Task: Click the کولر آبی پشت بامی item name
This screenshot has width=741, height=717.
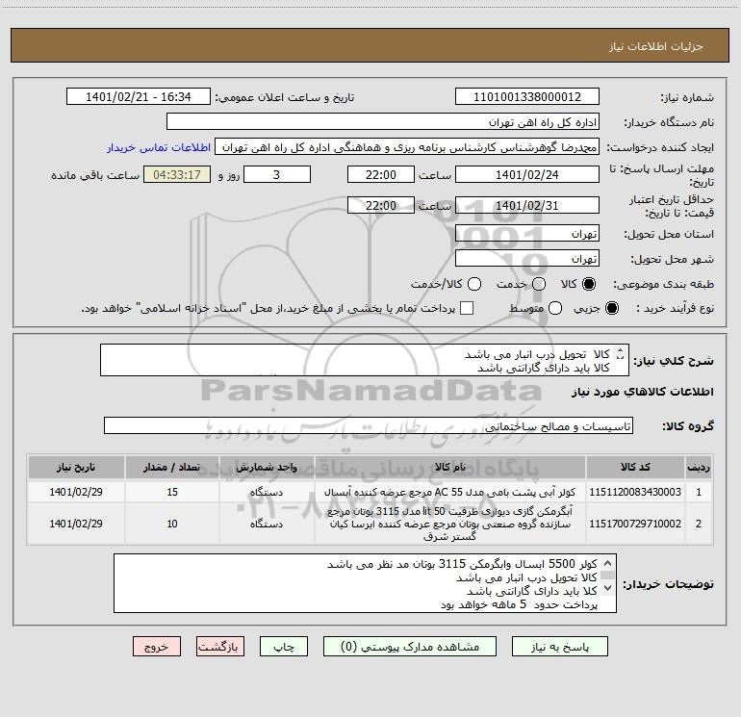Action: 450,492
